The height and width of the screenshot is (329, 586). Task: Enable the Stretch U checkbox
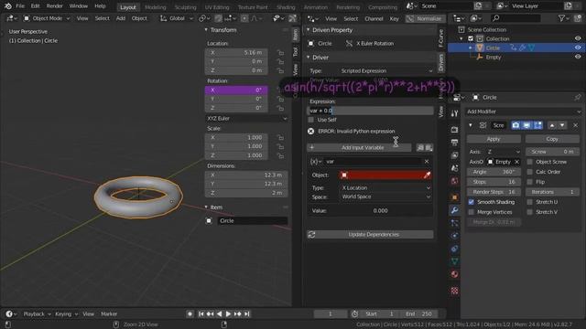(530, 202)
